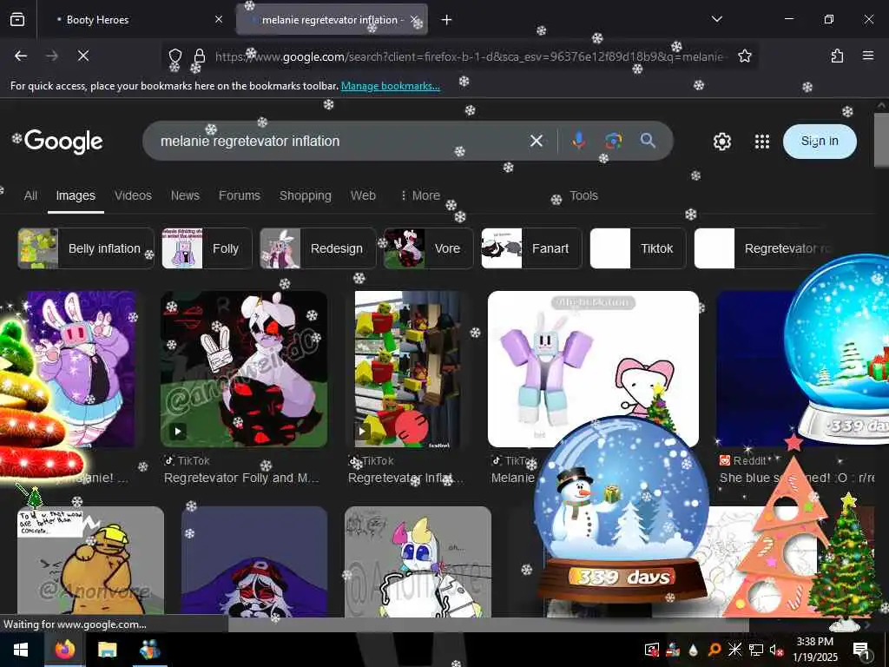
Task: Open Google quick settings gear
Action: tap(721, 142)
